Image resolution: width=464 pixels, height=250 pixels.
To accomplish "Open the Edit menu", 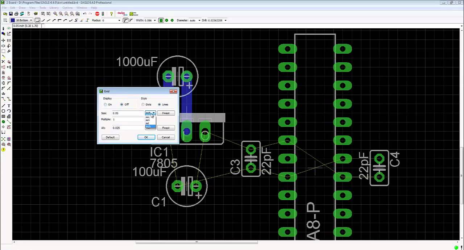I will 13,8.
